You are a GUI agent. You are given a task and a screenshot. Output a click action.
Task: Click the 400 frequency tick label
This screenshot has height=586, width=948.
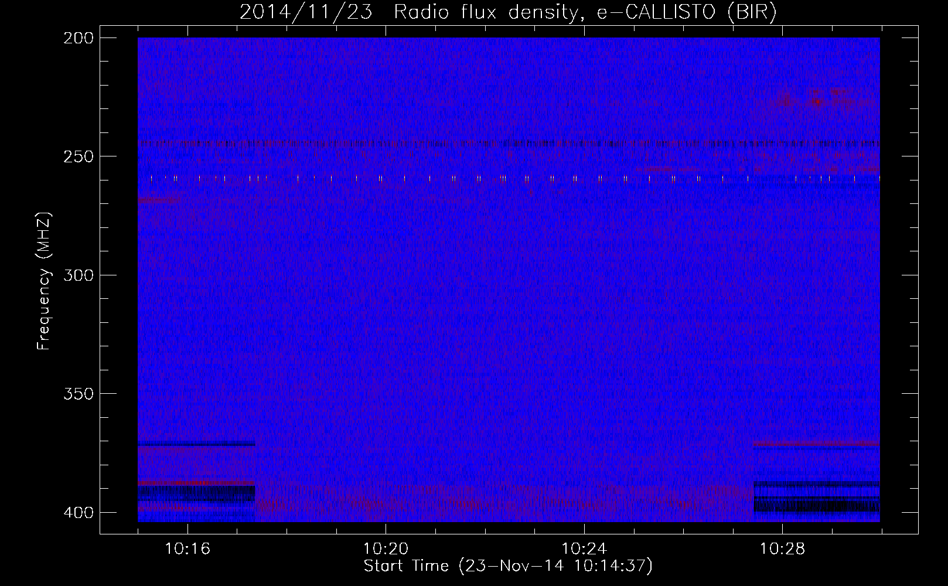point(78,512)
